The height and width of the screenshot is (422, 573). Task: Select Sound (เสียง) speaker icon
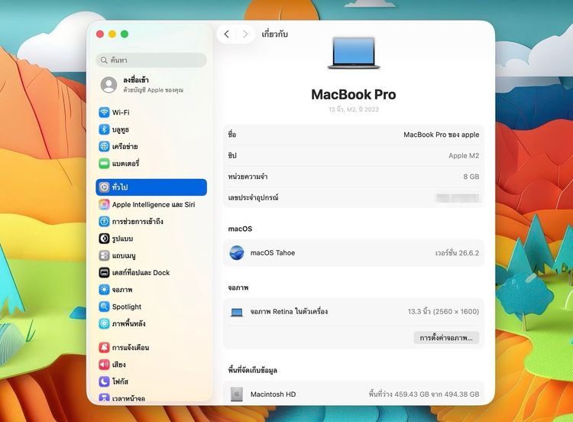pos(104,364)
